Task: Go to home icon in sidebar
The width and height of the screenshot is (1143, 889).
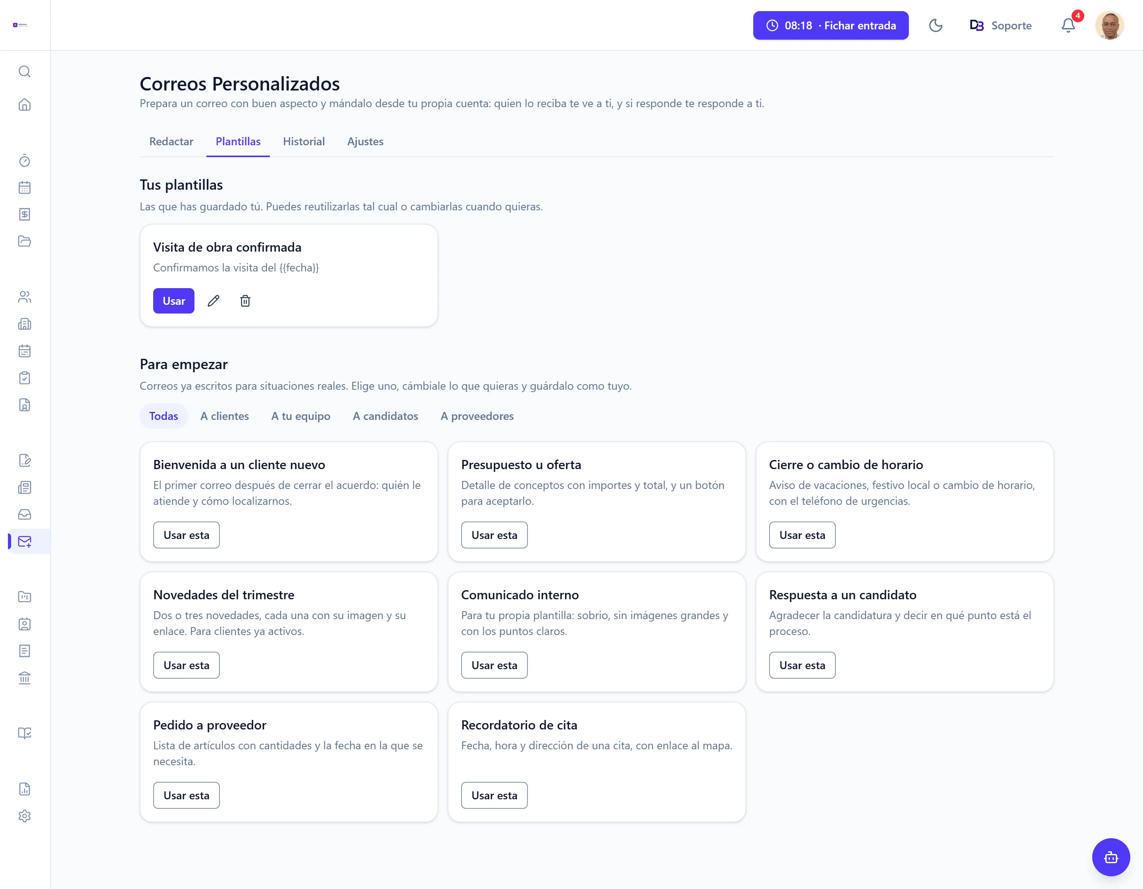Action: pyautogui.click(x=25, y=105)
